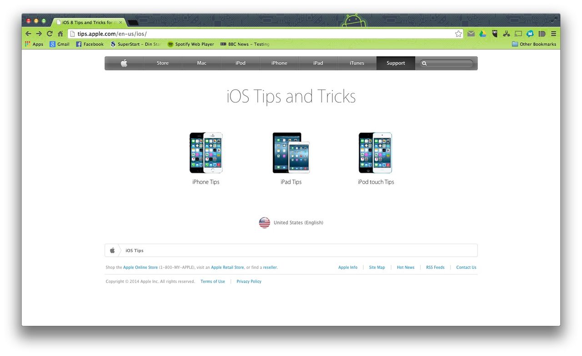Open the BBC News bookmark

[245, 44]
